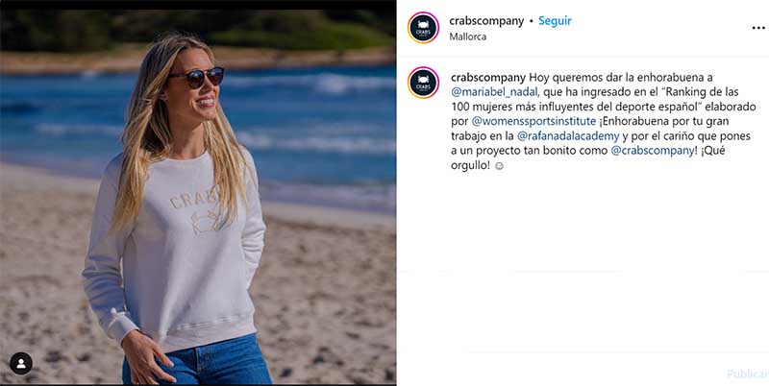
Task: Click the @crabscompany mention inside caption text
Action: [x=653, y=151]
